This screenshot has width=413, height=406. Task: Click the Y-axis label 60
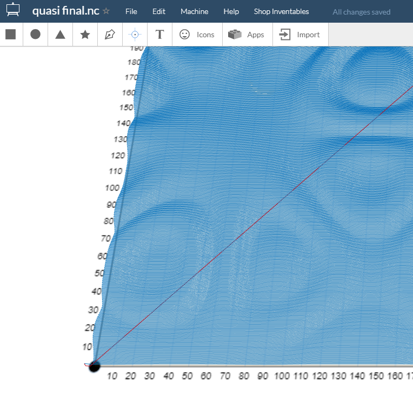click(x=102, y=256)
